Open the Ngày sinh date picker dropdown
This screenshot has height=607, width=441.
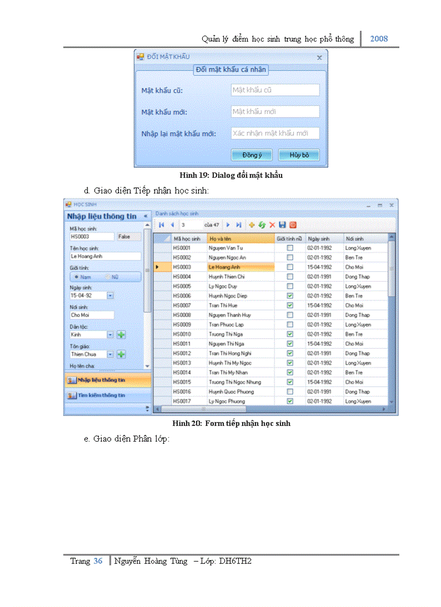(110, 296)
